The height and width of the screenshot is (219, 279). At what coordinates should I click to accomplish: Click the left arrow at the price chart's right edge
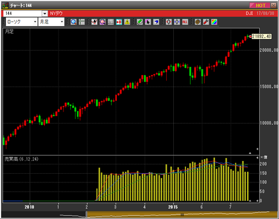(257, 149)
